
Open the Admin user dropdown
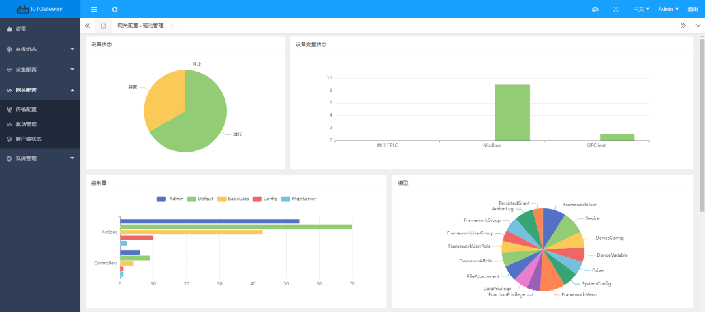668,9
